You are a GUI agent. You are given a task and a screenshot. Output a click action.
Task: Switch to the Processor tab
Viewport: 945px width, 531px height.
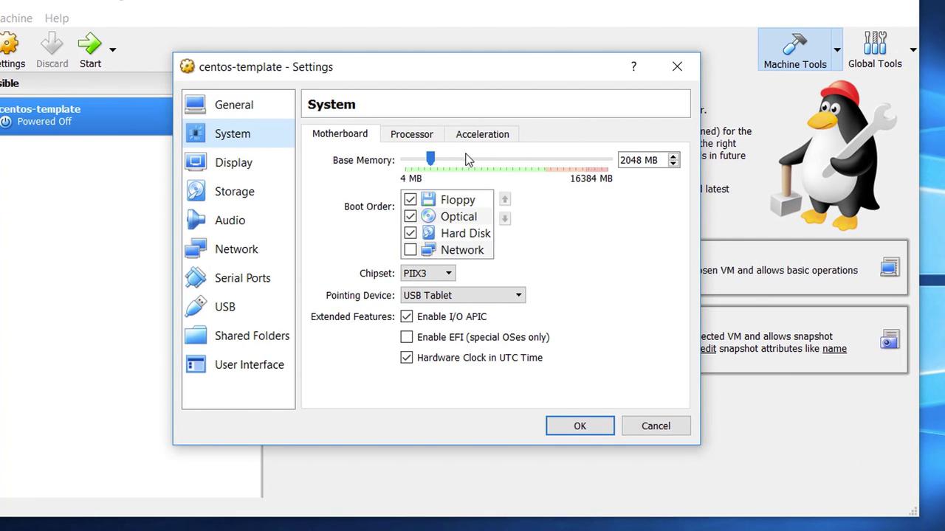coord(411,134)
